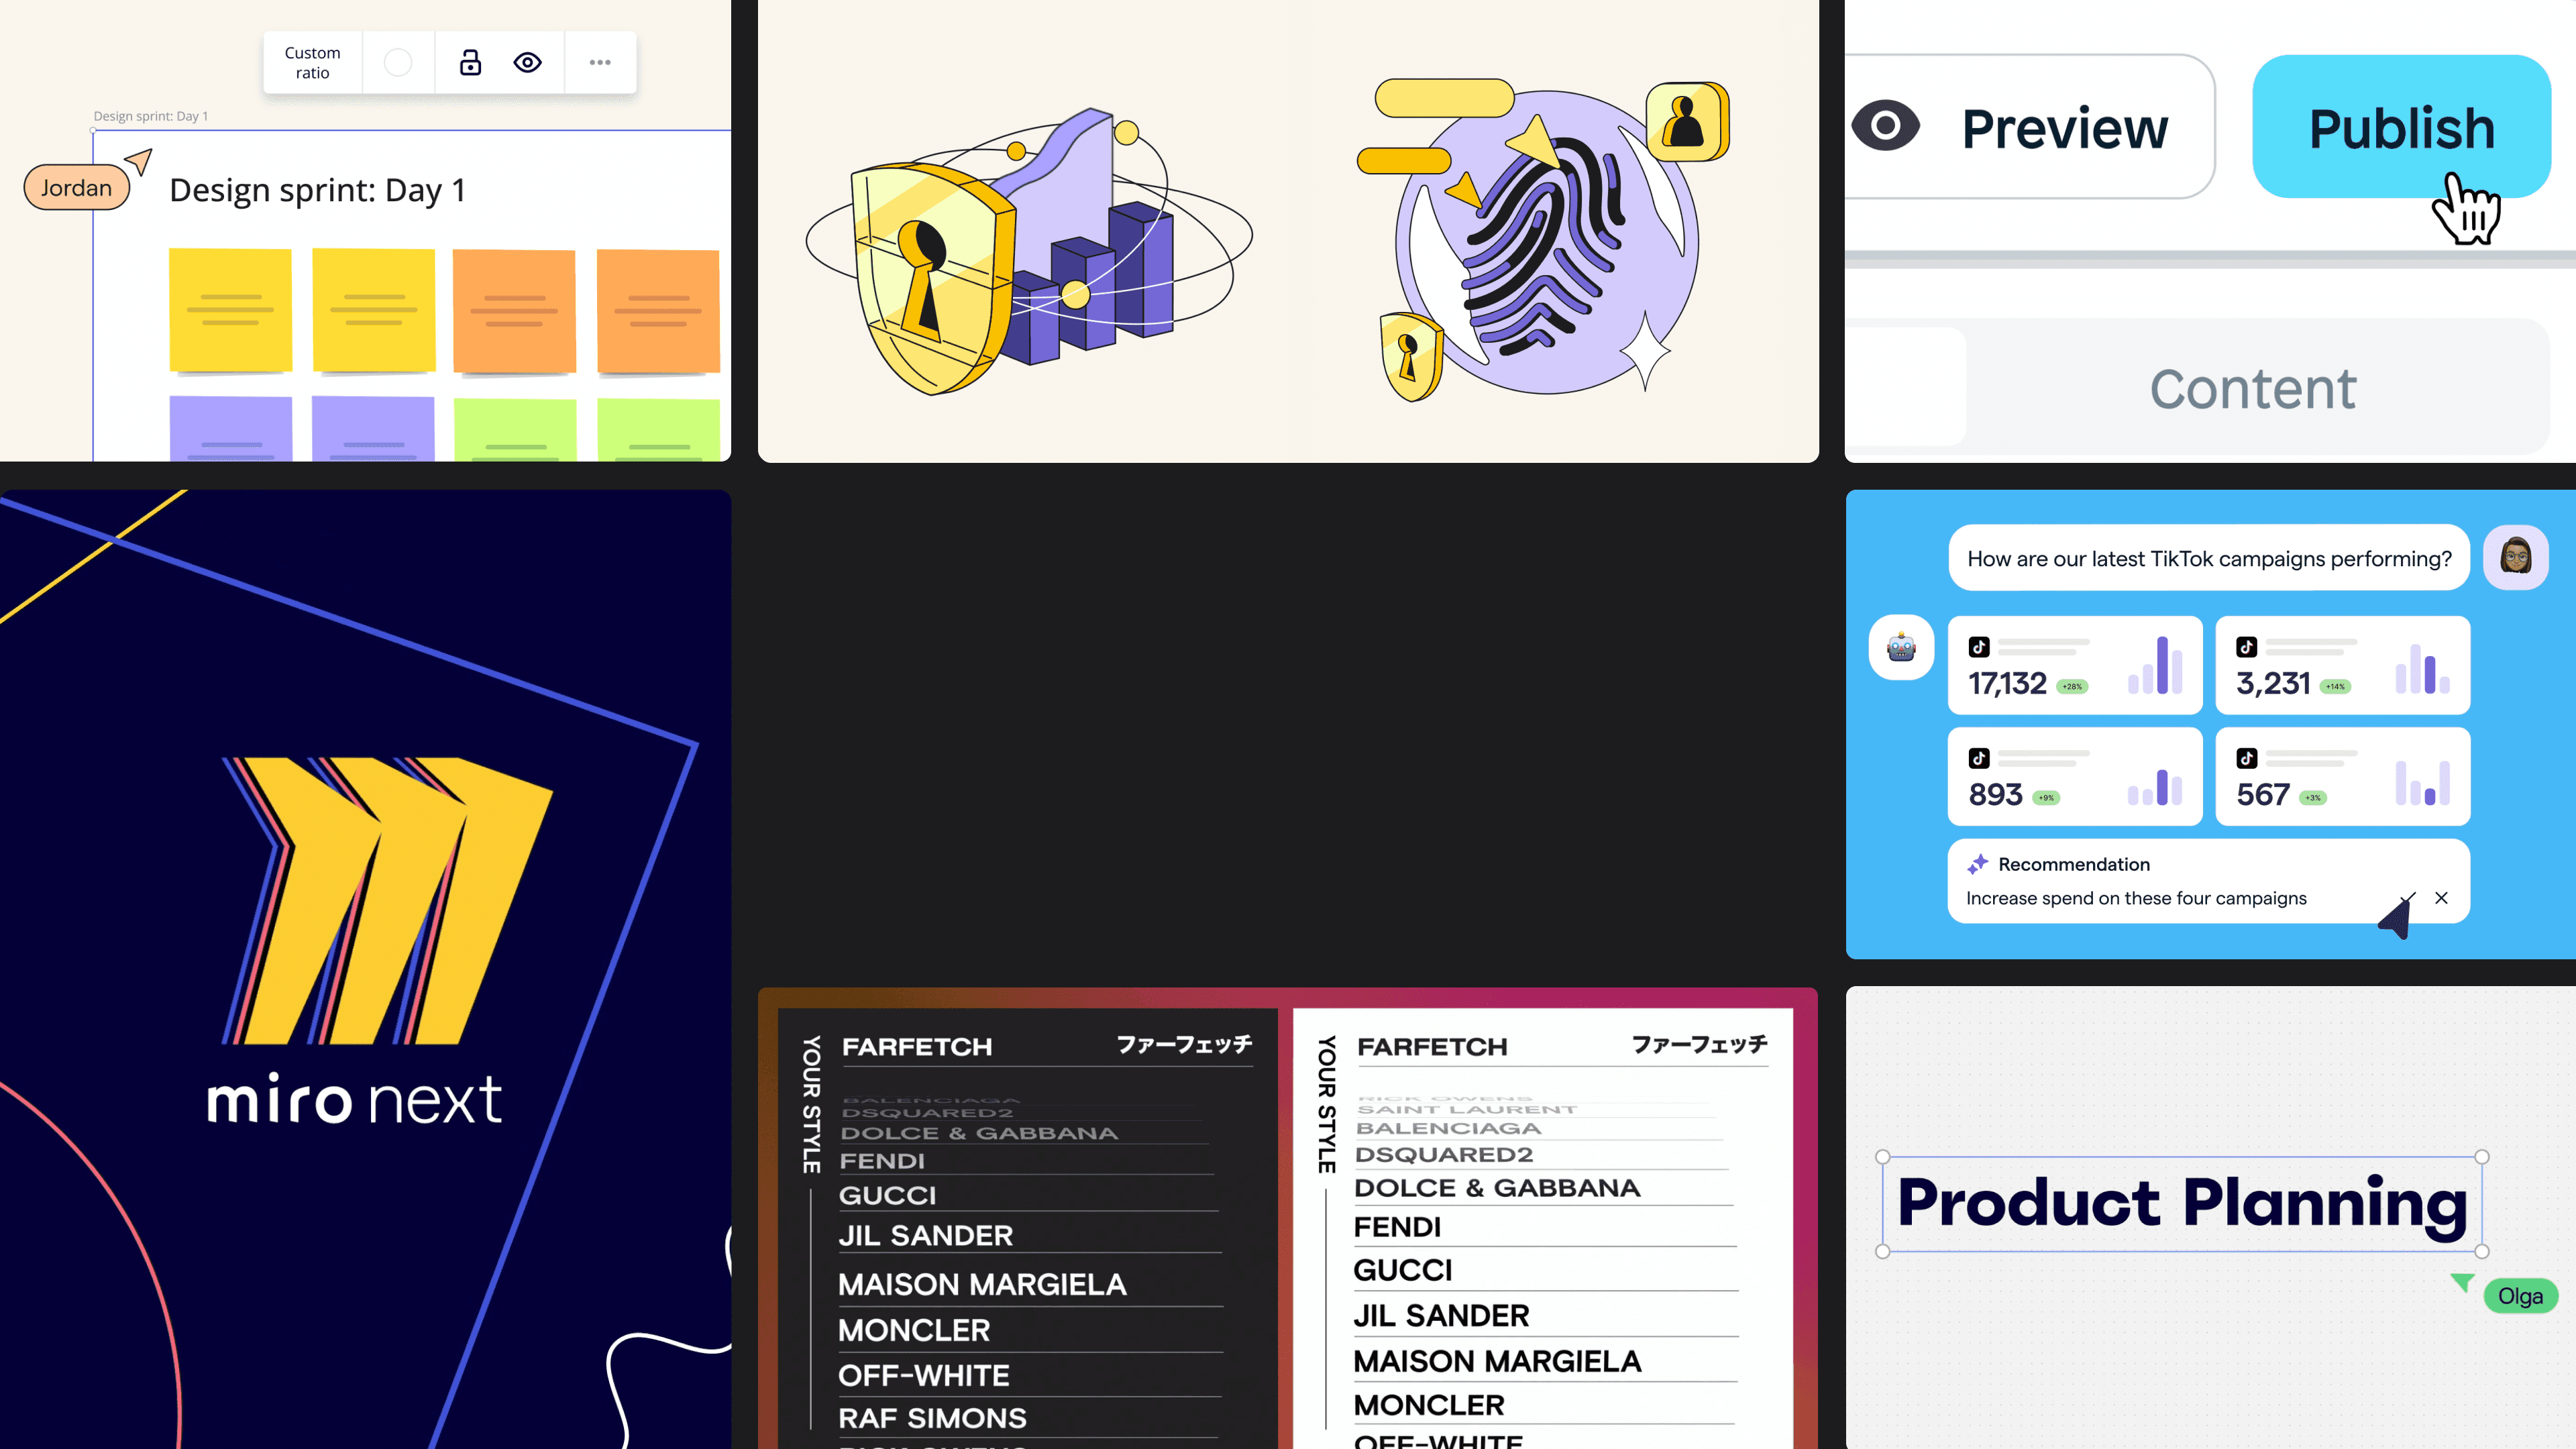Click the TikTok icon in the 3,231 card
This screenshot has width=2576, height=1449.
point(2247,647)
